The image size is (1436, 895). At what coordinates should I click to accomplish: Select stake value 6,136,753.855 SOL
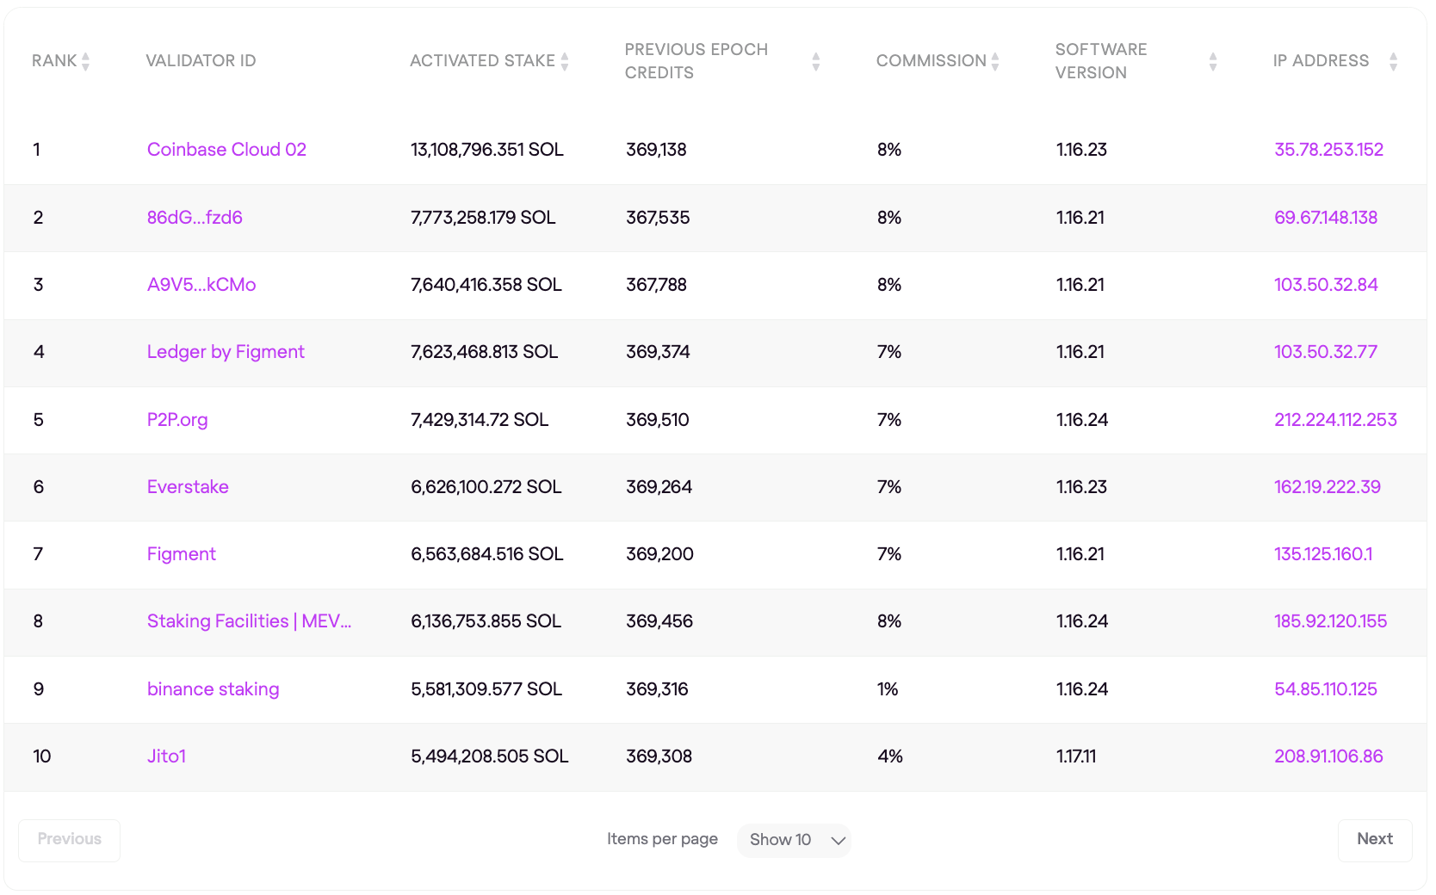point(486,621)
